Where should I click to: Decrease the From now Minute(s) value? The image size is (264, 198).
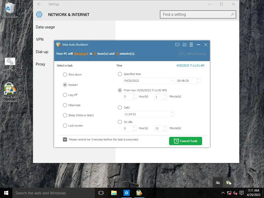click(165, 98)
